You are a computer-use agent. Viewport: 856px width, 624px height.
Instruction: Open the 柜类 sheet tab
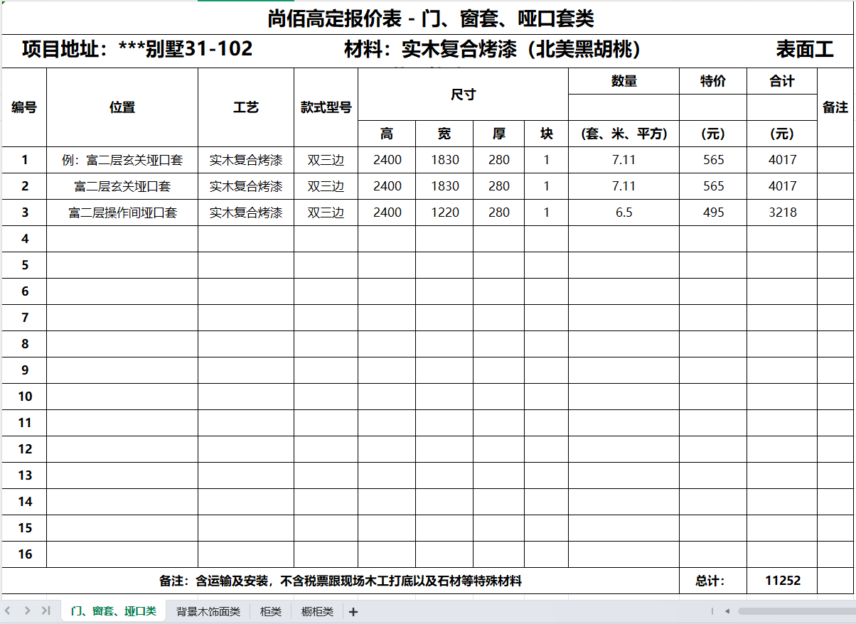tap(270, 611)
